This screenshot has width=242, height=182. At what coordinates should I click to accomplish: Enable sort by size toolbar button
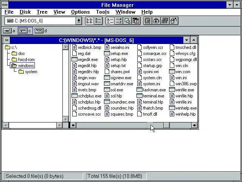click(127, 21)
